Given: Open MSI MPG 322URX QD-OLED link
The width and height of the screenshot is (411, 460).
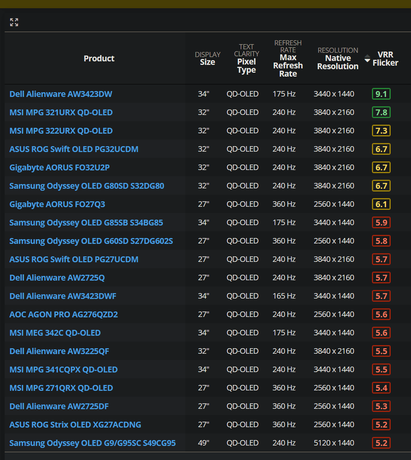Looking at the screenshot, I should (61, 131).
